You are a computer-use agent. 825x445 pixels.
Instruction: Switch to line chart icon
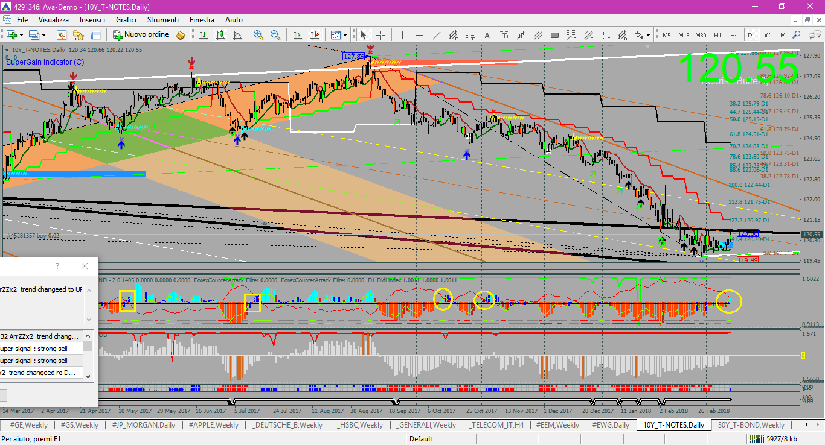tap(237, 35)
